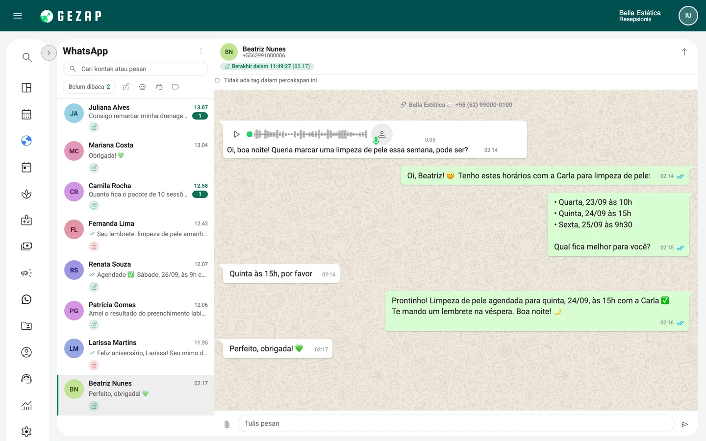
Task: Open the headset support icon in sidebar
Action: pyautogui.click(x=26, y=379)
